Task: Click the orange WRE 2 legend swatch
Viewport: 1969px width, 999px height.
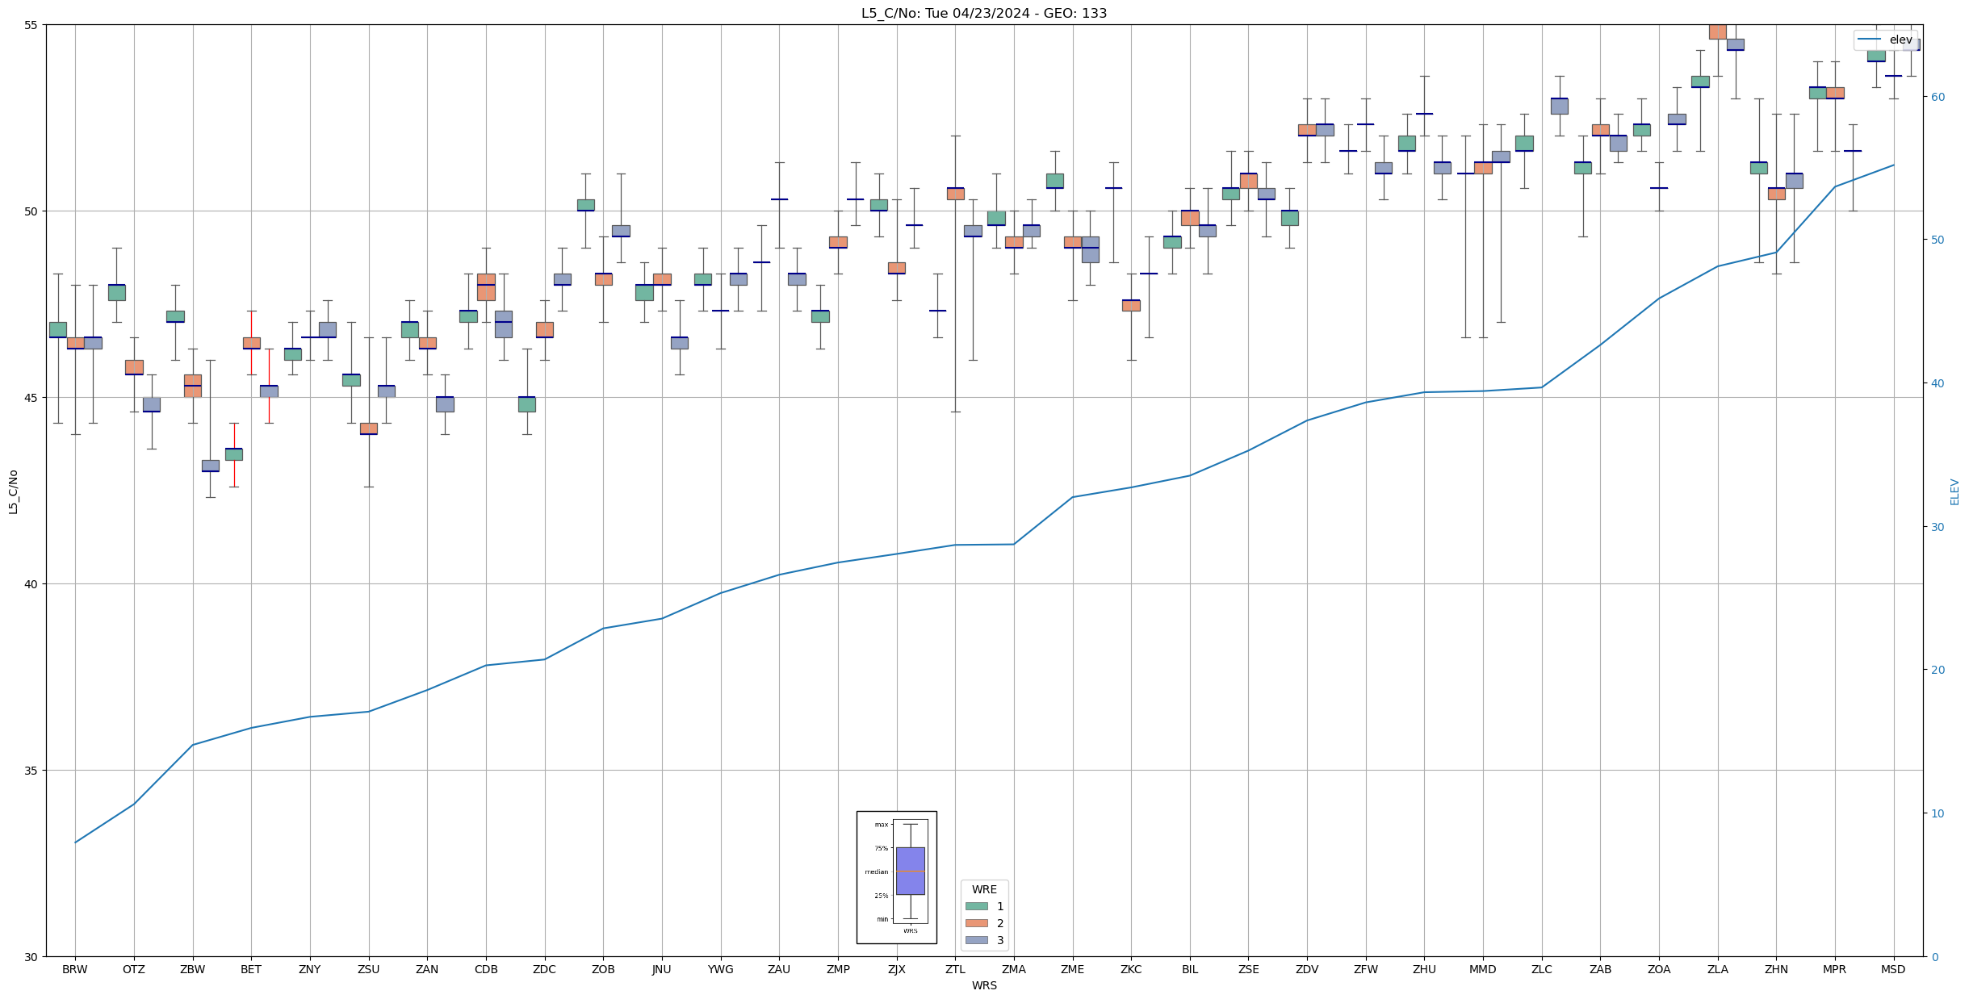Action: (976, 923)
